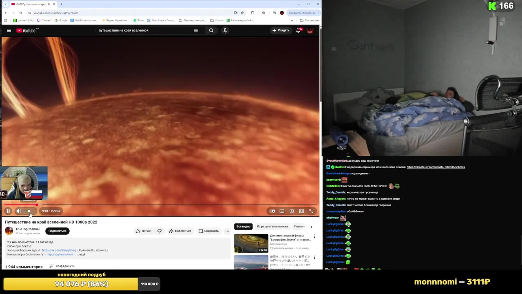Open YouTube notifications bell
This screenshot has height=294, width=522.
[x=299, y=30]
